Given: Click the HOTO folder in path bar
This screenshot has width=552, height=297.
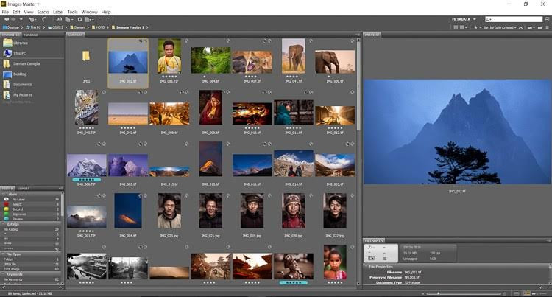Looking at the screenshot, I should pyautogui.click(x=98, y=27).
